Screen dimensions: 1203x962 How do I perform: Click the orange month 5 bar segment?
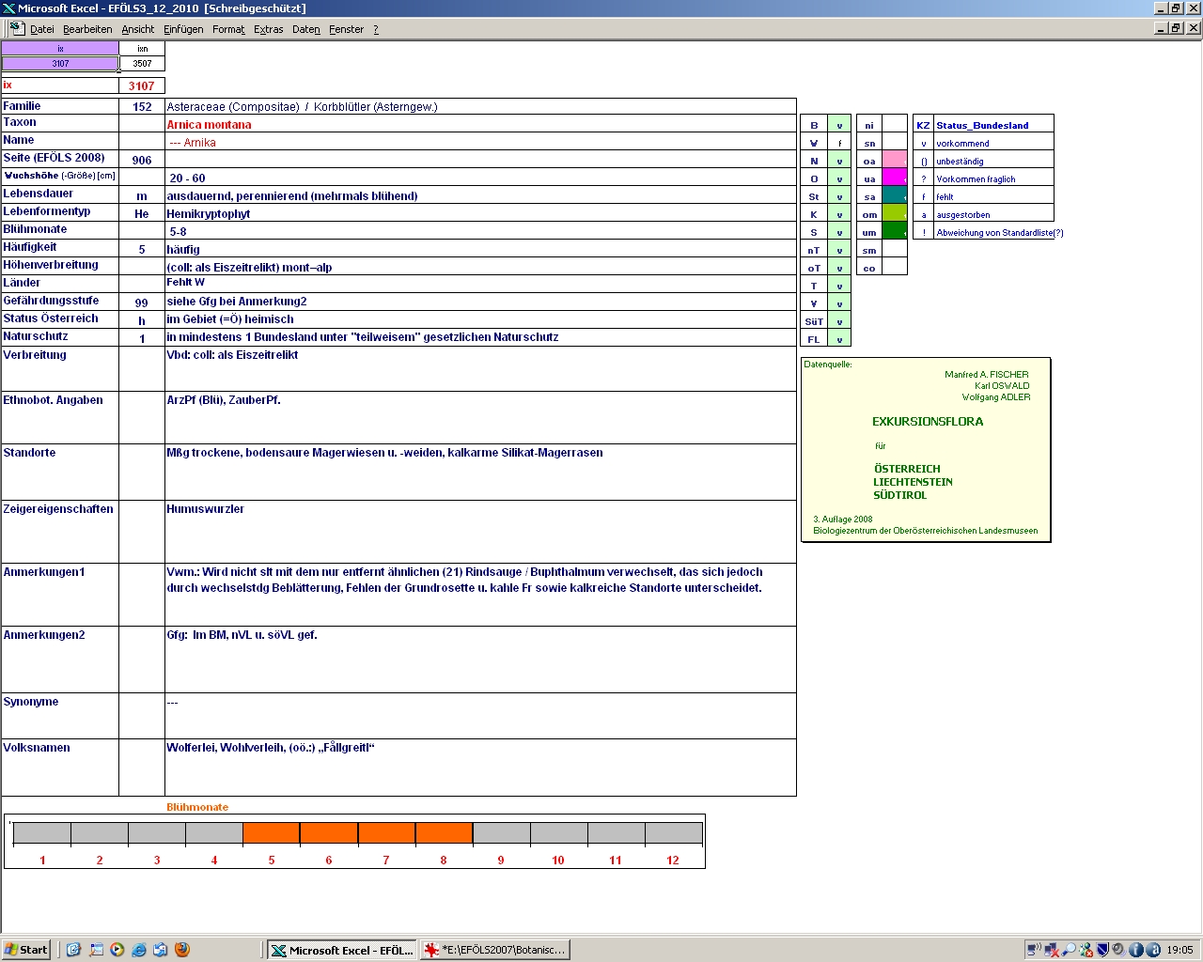click(x=272, y=833)
